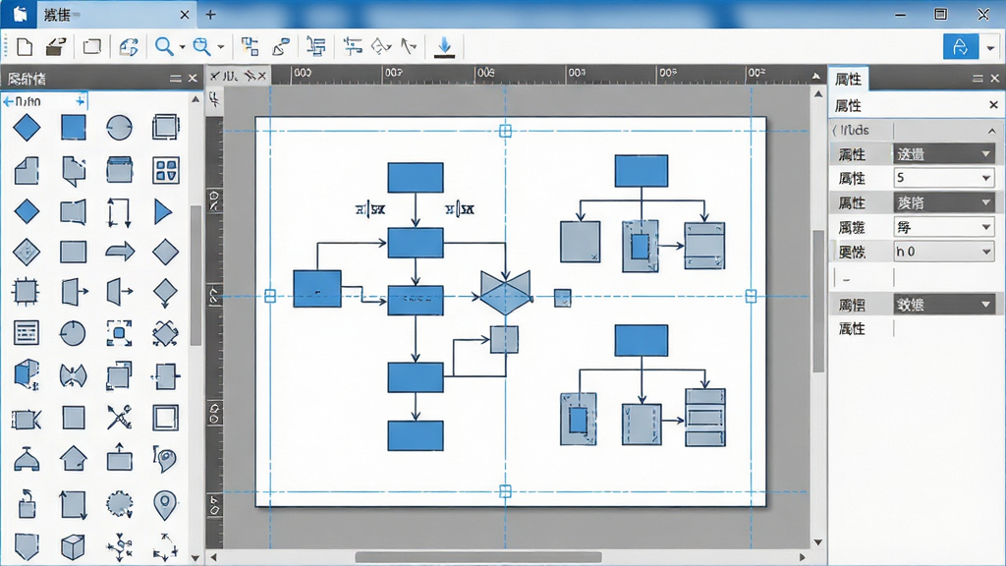1006x566 pixels.
Task: Select the blue square shape in the palette
Action: 73,128
